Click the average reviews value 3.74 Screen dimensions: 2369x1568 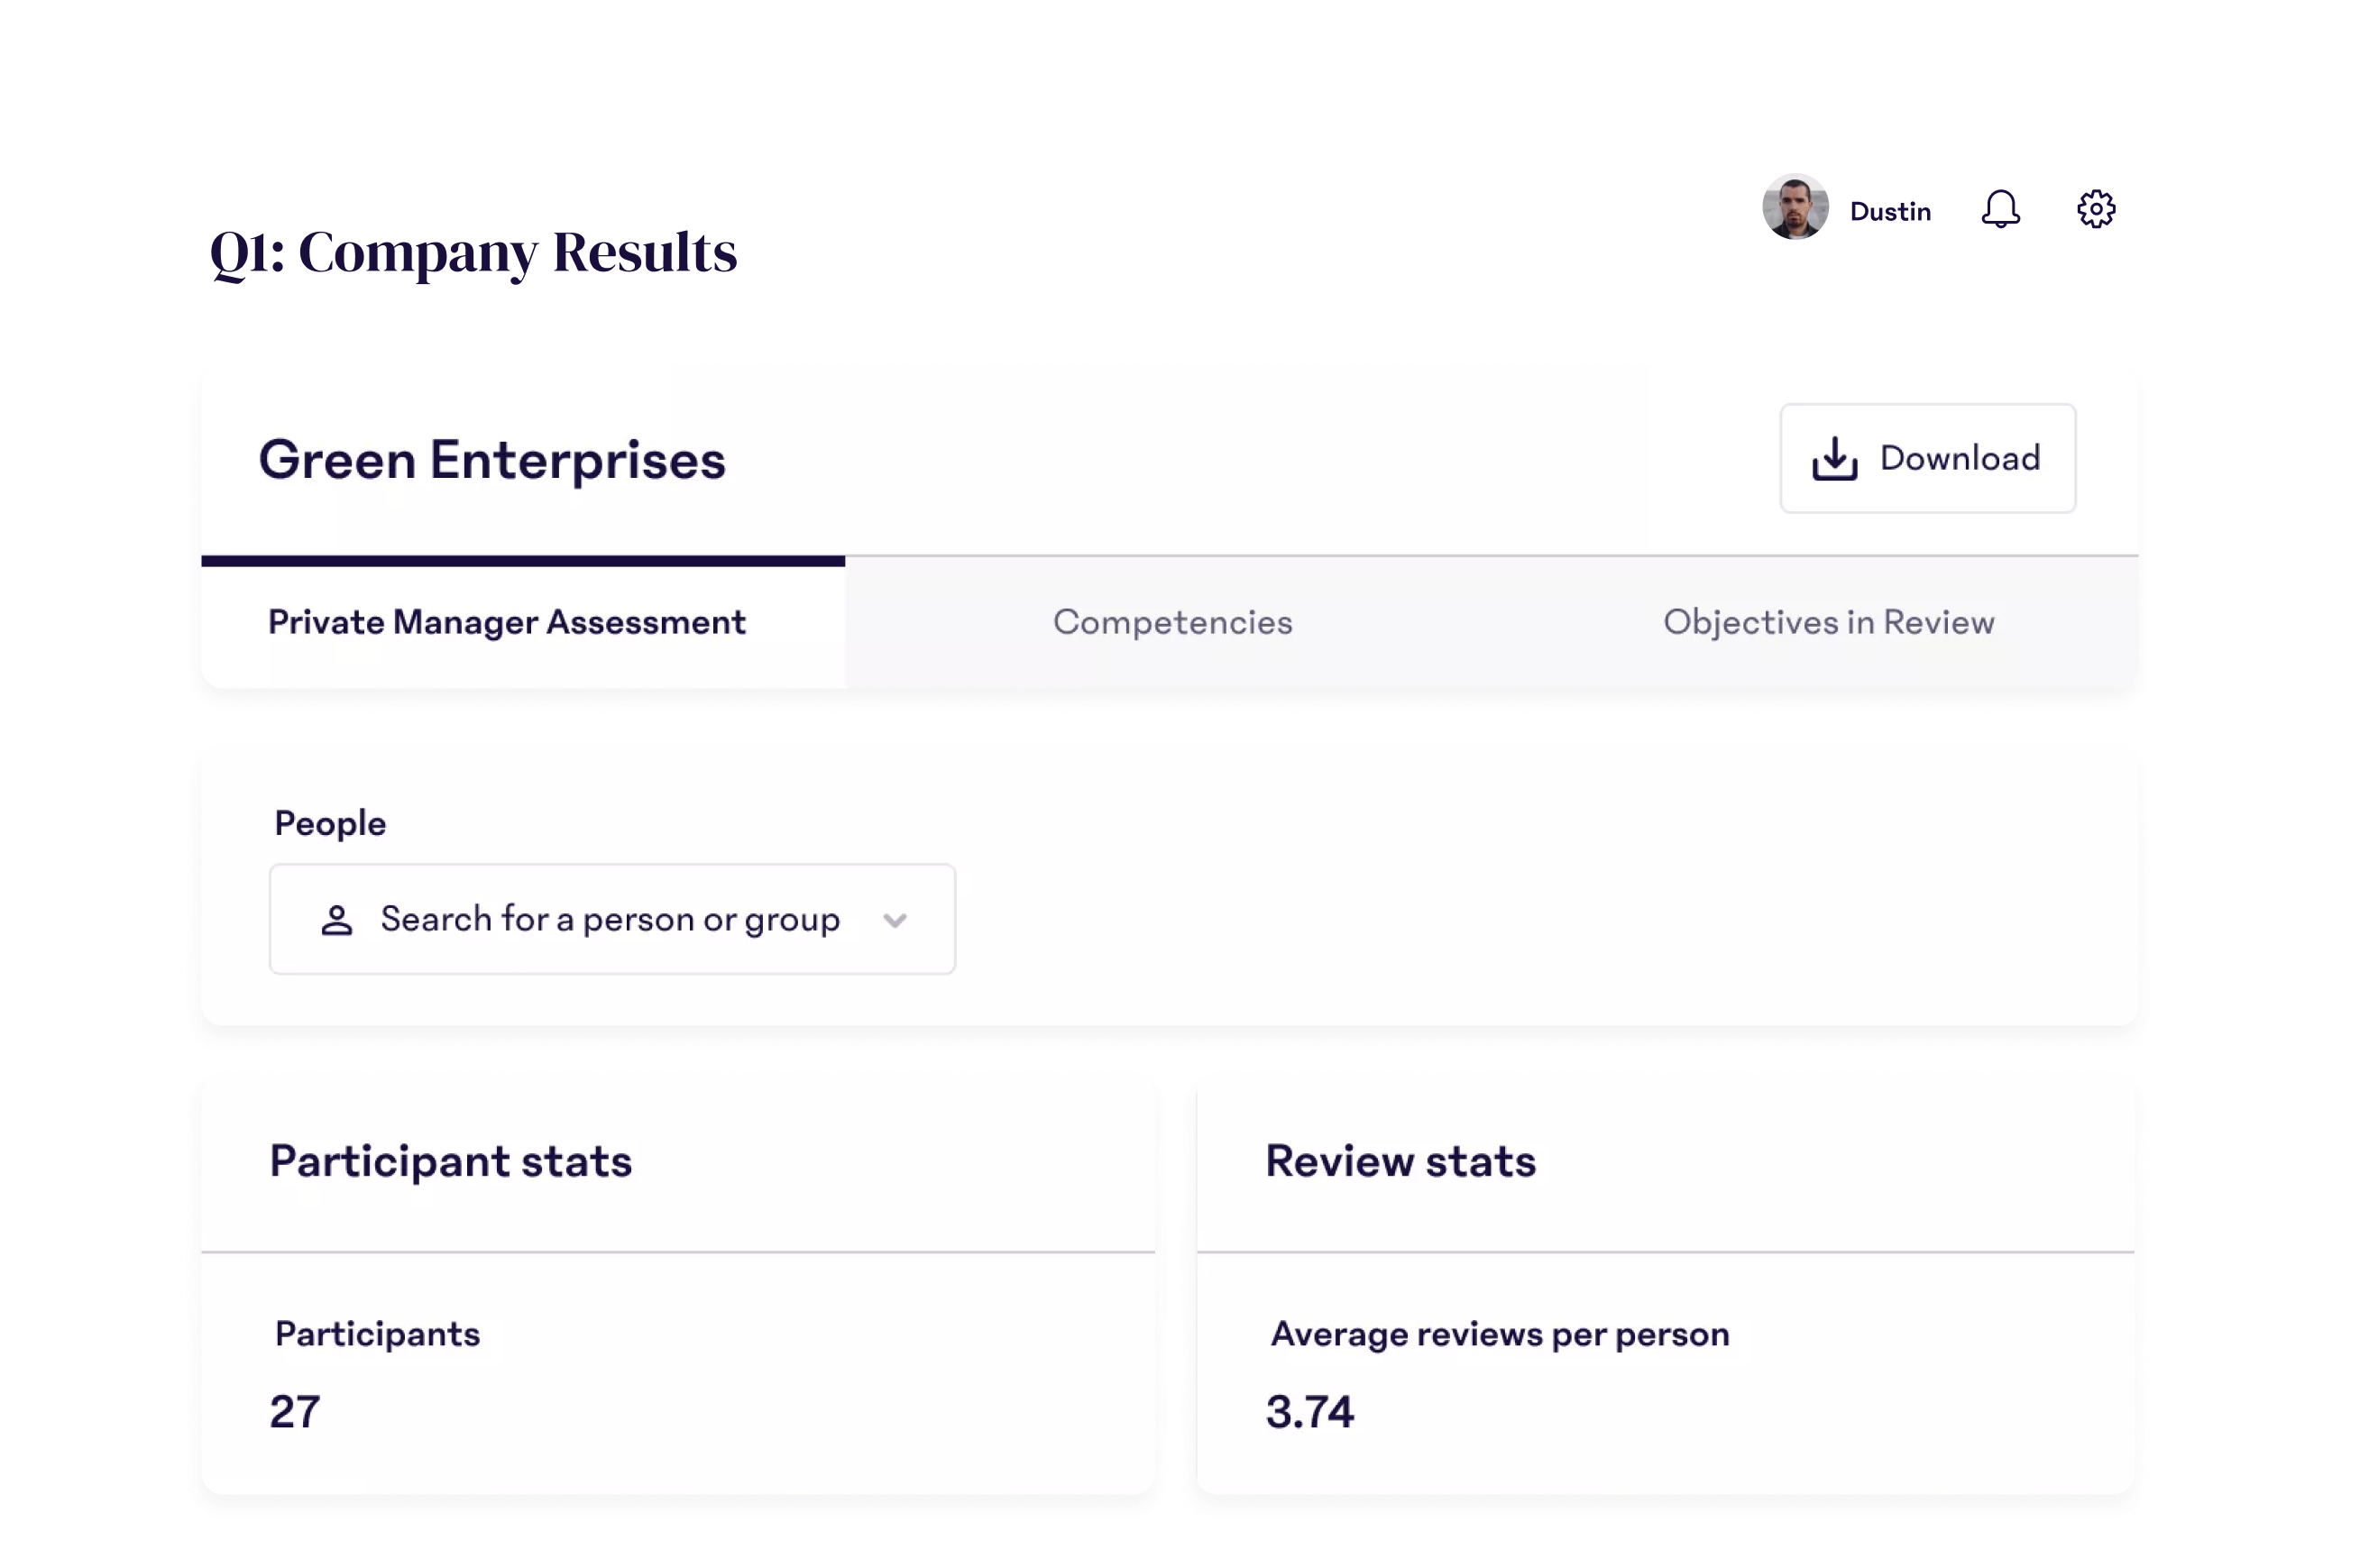(x=1309, y=1412)
